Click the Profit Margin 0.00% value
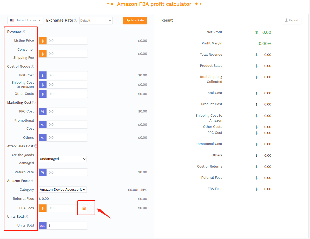310x239 pixels. coord(265,43)
